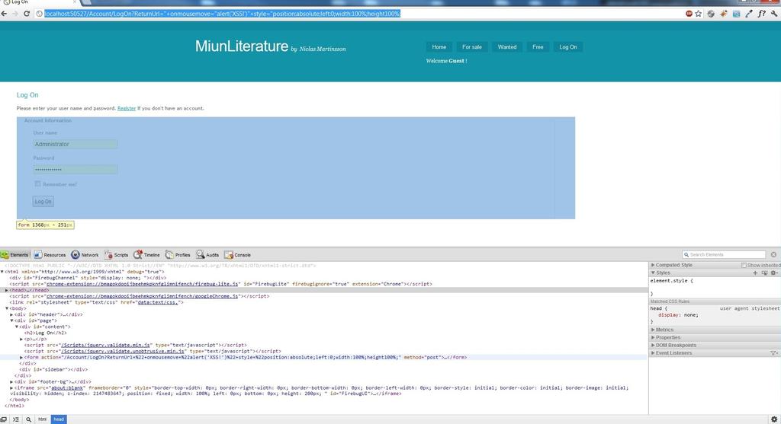Click the MiunLiterature site title
781x424 pixels.
point(242,46)
